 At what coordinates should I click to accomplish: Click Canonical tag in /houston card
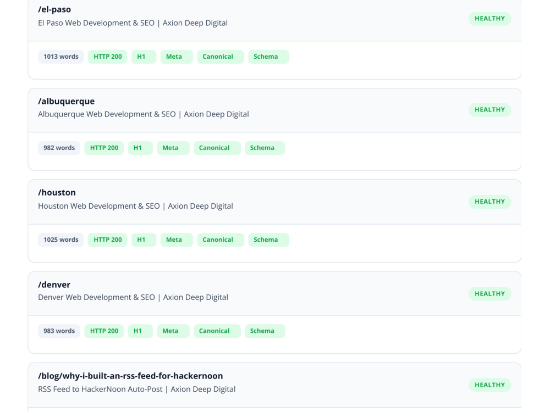(x=221, y=240)
